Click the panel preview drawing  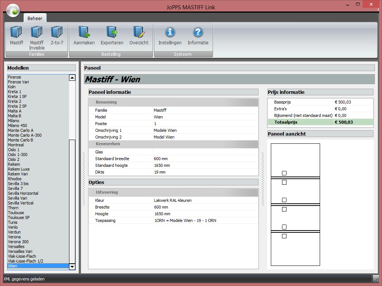[295, 204]
